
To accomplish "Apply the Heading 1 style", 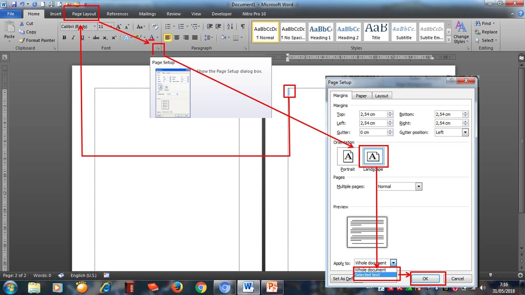I will coord(321,32).
